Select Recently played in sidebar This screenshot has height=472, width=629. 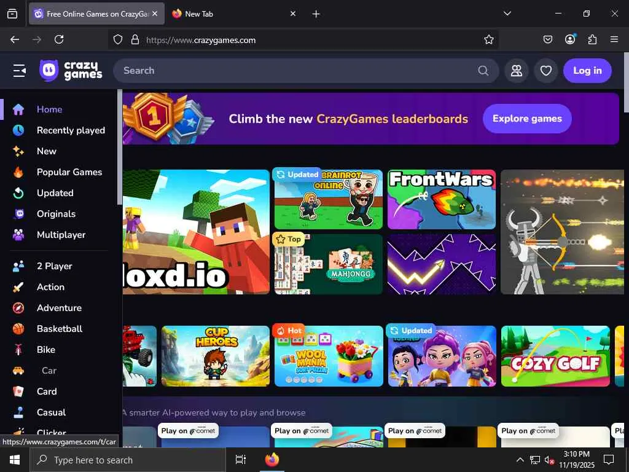[71, 130]
